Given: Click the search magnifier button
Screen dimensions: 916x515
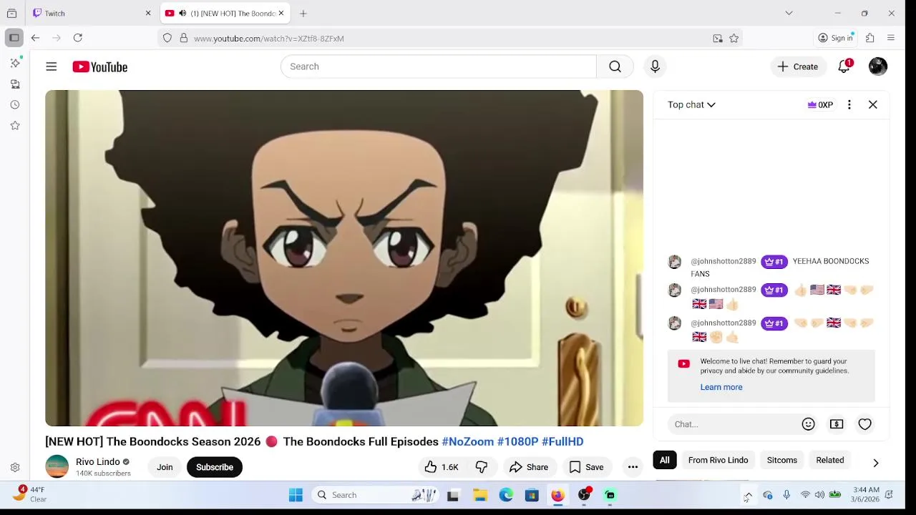Looking at the screenshot, I should (x=615, y=67).
